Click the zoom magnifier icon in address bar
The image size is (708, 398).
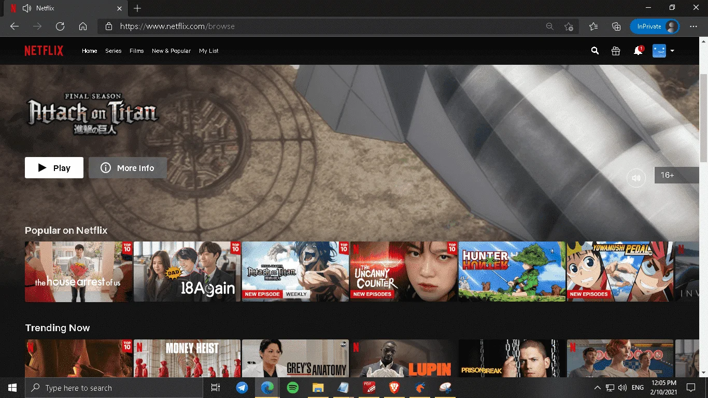coord(550,26)
